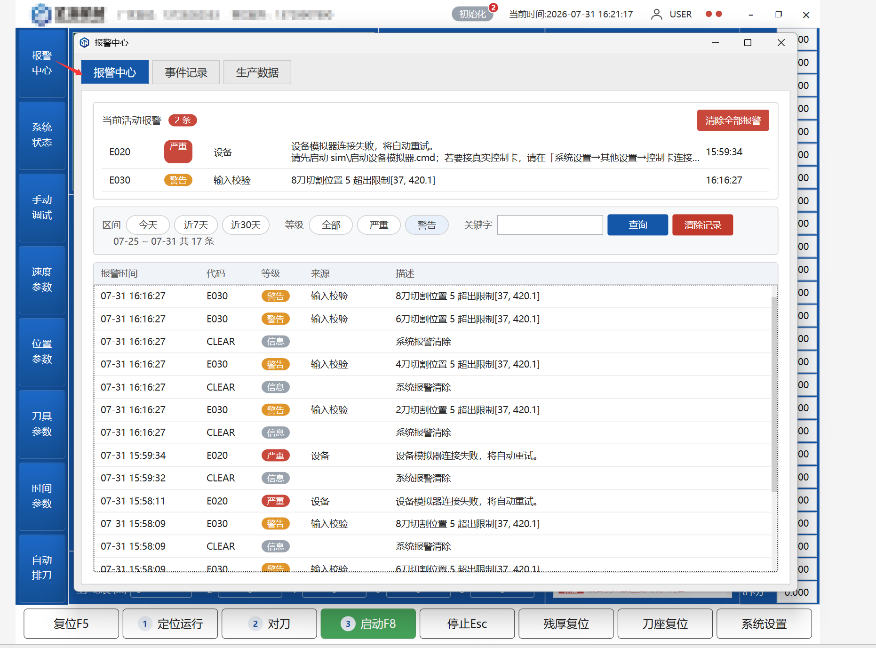Click the red 清除记录 button
Screen dimensions: 876x648
(x=702, y=225)
